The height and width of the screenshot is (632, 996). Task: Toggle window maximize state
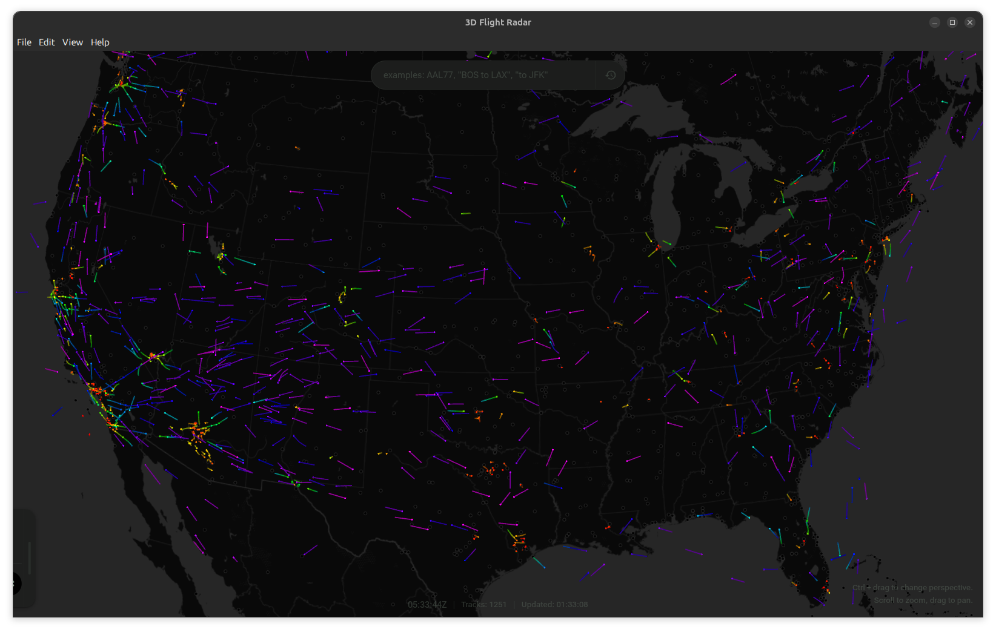952,22
